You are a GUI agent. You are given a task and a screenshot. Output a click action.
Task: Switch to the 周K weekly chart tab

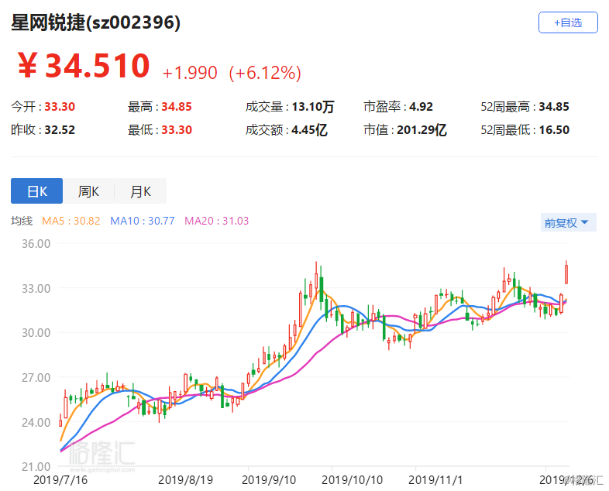[88, 191]
